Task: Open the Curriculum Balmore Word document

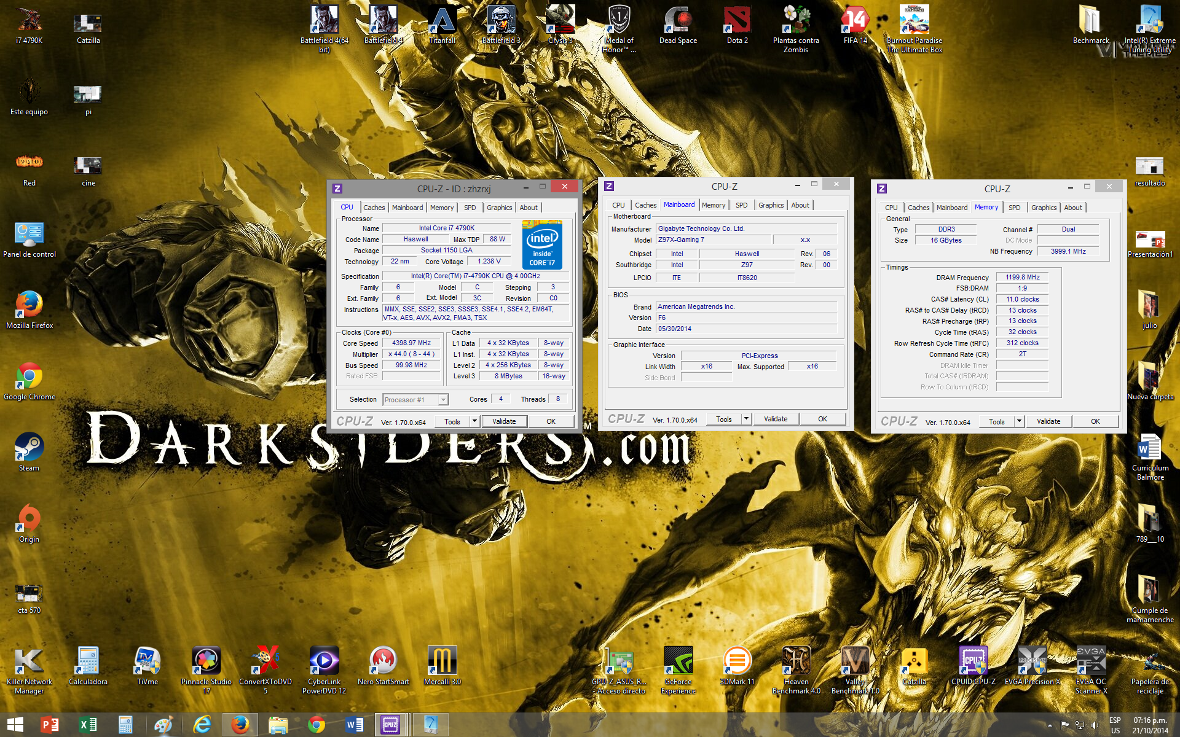Action: pos(1150,456)
